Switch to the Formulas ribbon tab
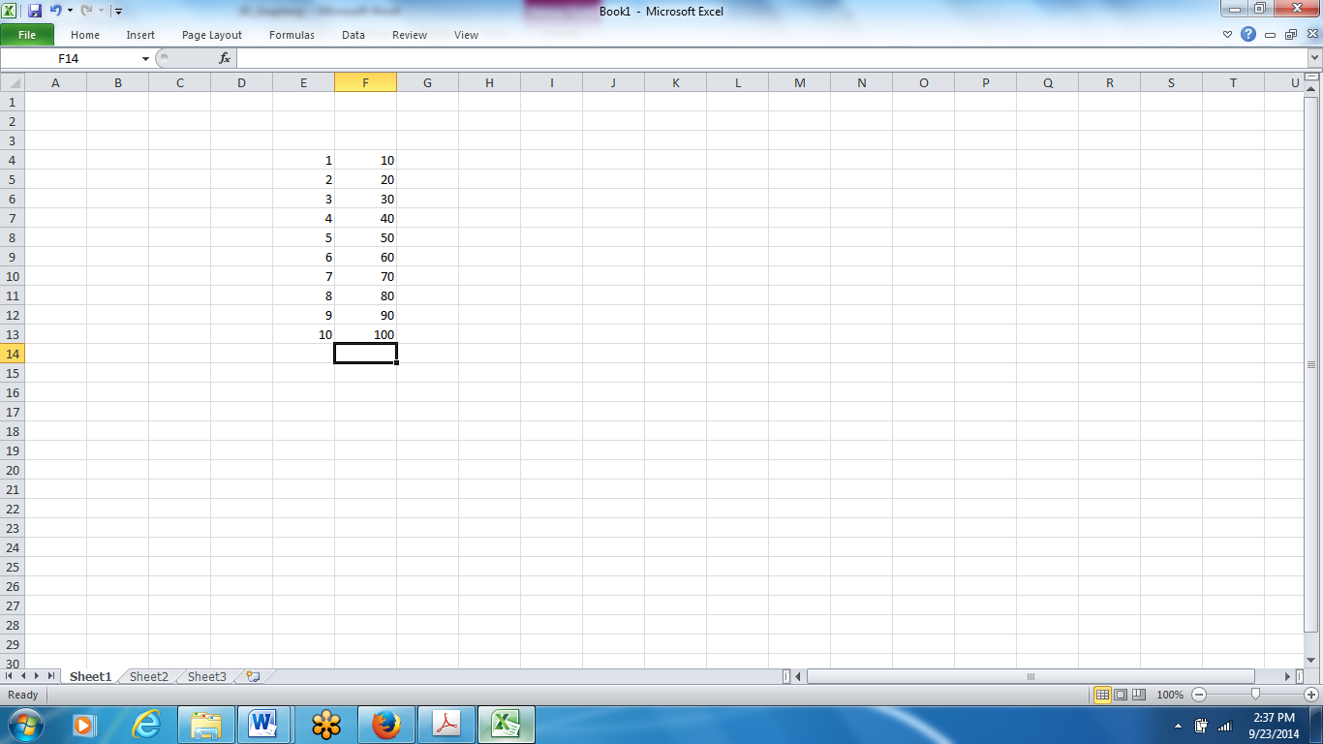The width and height of the screenshot is (1323, 744). 292,35
